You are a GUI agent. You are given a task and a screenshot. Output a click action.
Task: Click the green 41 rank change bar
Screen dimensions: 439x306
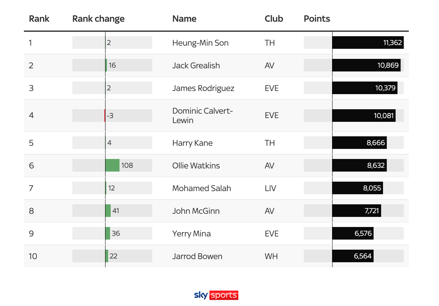click(x=108, y=211)
